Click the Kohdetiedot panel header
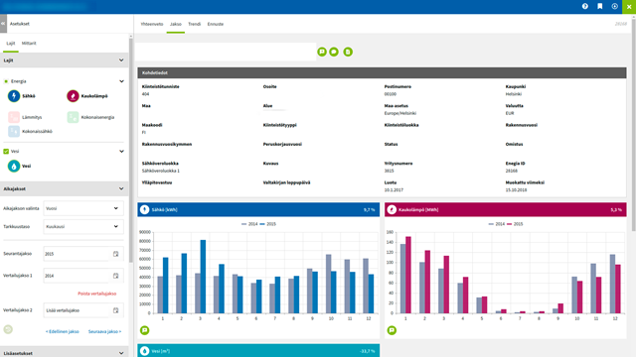 382,72
